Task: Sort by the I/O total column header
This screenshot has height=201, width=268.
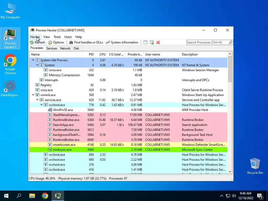Action: pos(116,54)
